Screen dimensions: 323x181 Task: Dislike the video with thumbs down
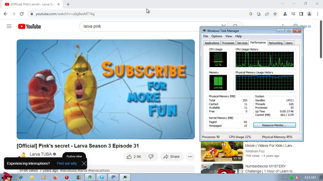151,157
